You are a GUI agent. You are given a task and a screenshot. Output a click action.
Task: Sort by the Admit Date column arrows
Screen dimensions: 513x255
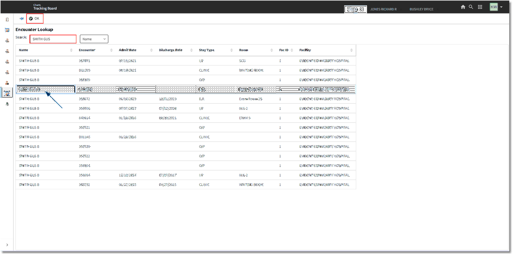tap(151, 50)
